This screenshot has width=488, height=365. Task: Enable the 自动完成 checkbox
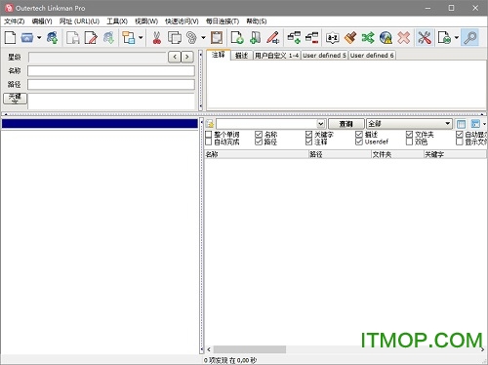[208, 142]
